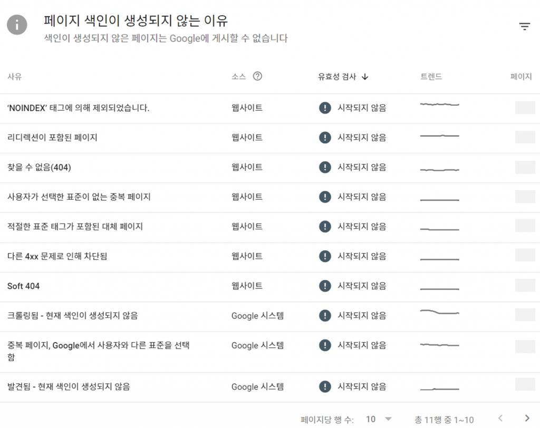Click sort arrow beside 유효성 검사

pyautogui.click(x=365, y=76)
